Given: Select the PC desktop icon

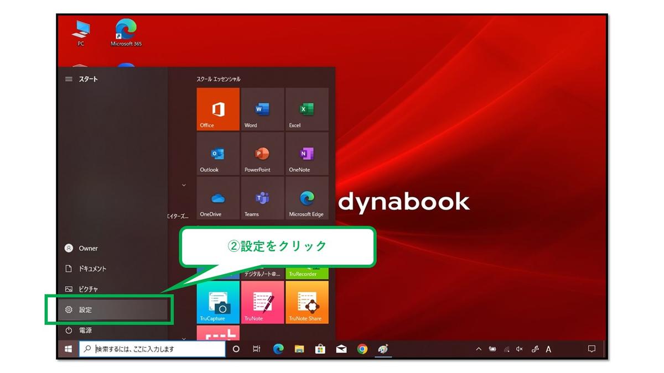Looking at the screenshot, I should (x=81, y=33).
